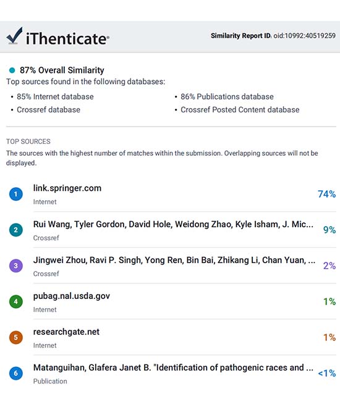Image resolution: width=340 pixels, height=420 pixels.
Task: Select the teal number 2 source badge
Action: click(x=16, y=230)
